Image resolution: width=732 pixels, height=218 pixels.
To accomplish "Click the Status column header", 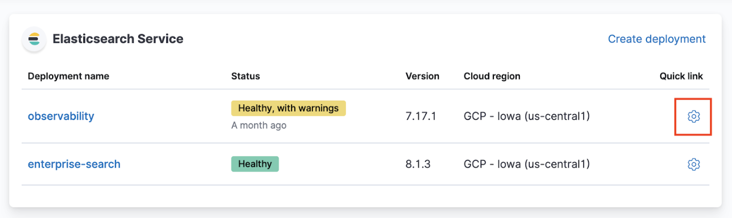I will pos(245,76).
